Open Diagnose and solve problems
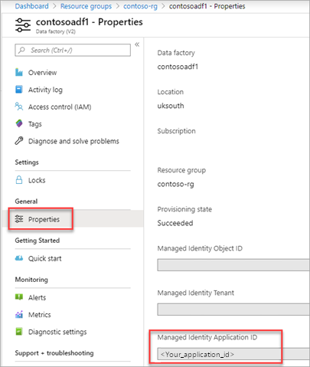 [x=73, y=141]
